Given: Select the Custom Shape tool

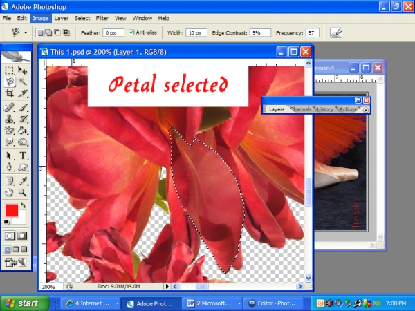Looking at the screenshot, I should tap(23, 167).
